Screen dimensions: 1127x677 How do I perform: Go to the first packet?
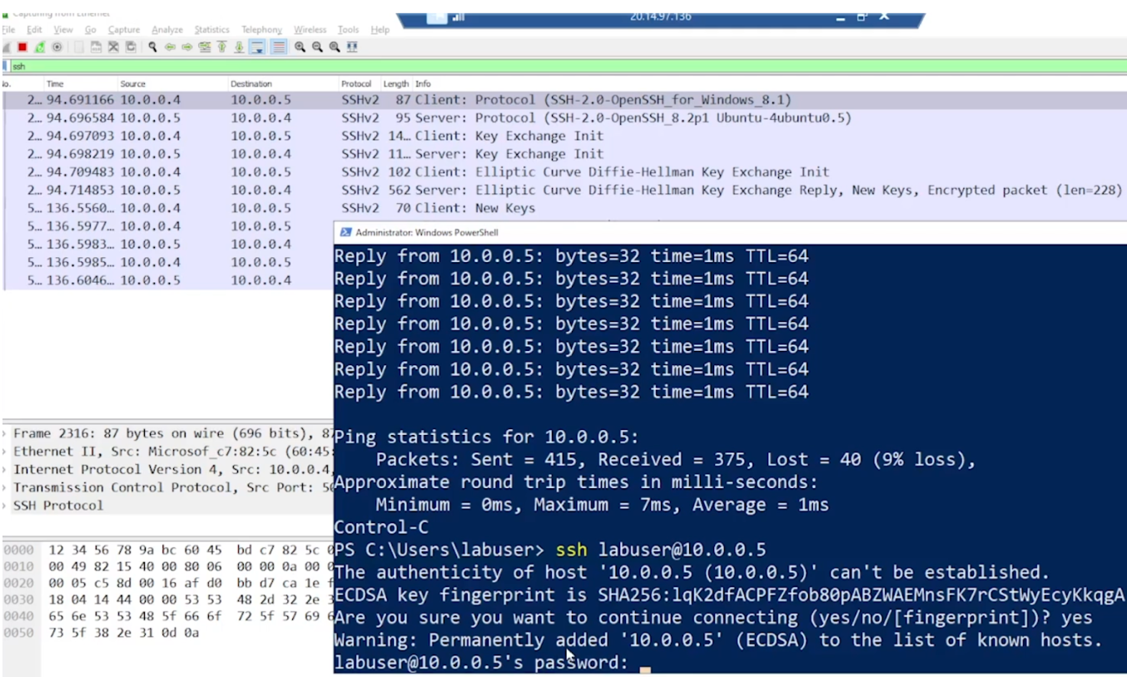tap(221, 47)
